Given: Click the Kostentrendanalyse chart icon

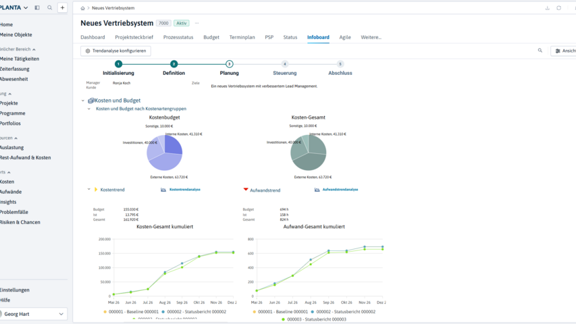Looking at the screenshot, I should pos(163,190).
